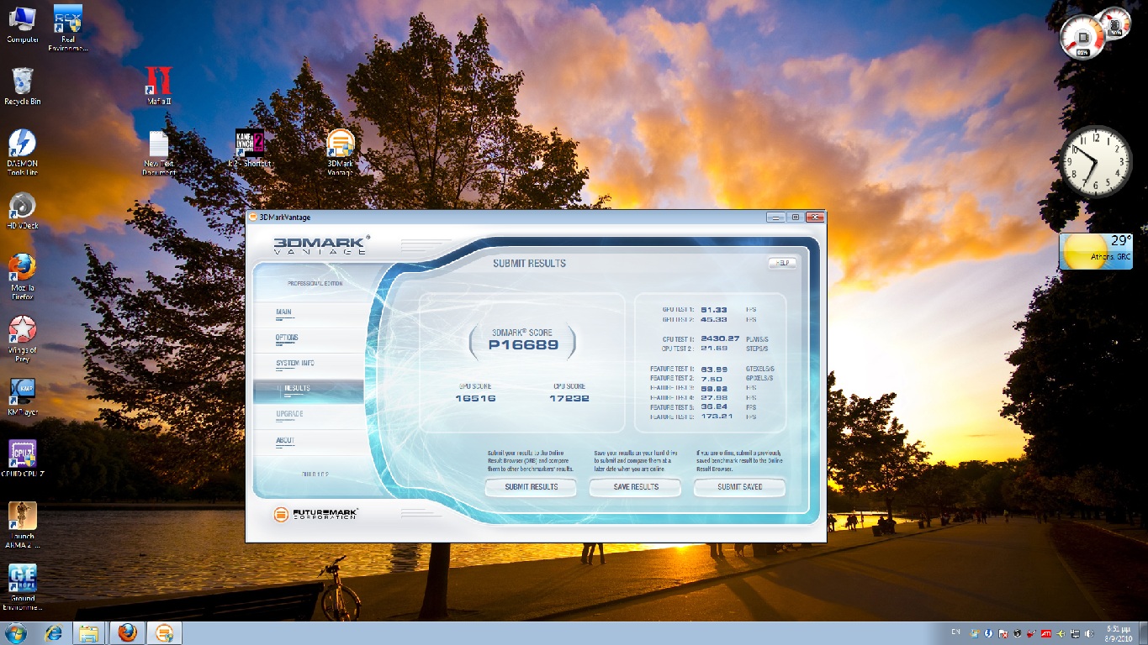Click the CPU meter gadget

pos(1093,34)
